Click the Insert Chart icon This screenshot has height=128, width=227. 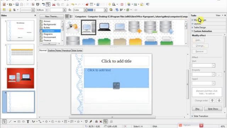click(x=87, y=4)
